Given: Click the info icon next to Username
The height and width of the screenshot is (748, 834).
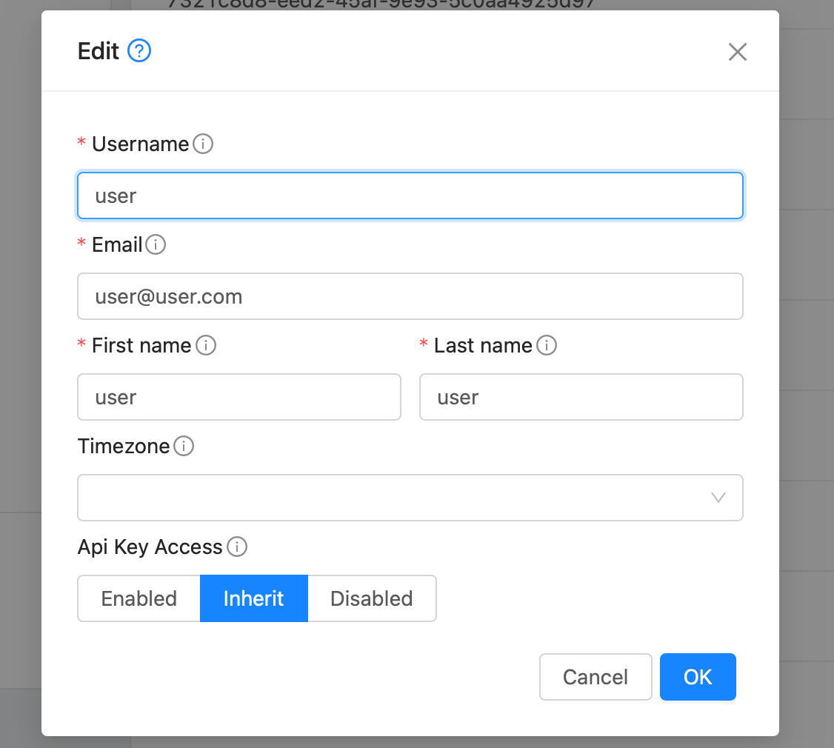Looking at the screenshot, I should 202,144.
